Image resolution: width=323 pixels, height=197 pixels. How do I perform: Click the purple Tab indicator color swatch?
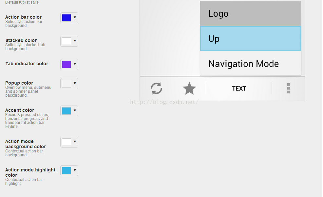66,64
